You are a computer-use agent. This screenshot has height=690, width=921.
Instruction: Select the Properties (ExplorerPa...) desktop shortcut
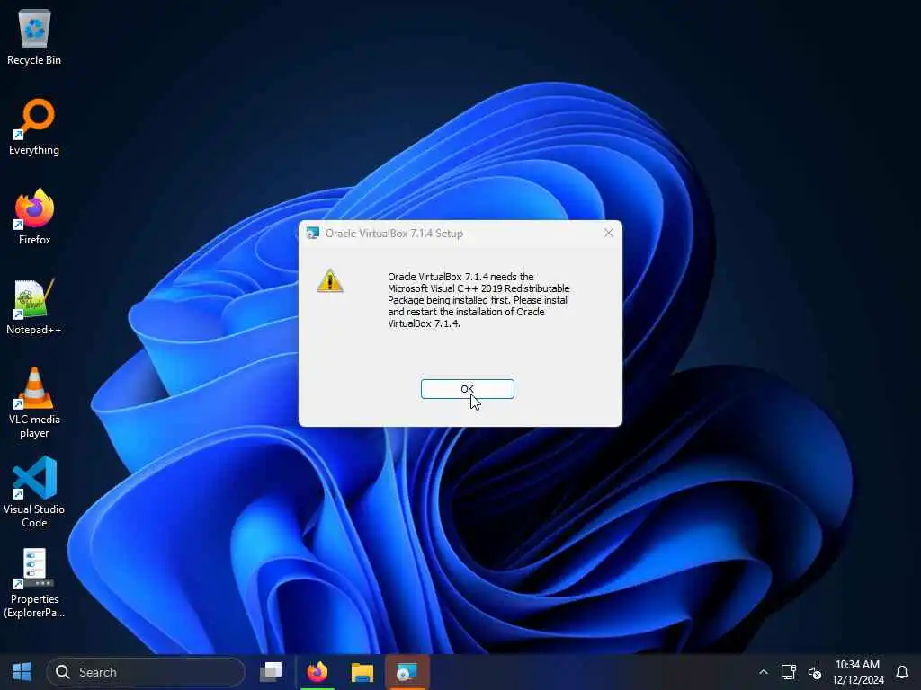tap(34, 583)
